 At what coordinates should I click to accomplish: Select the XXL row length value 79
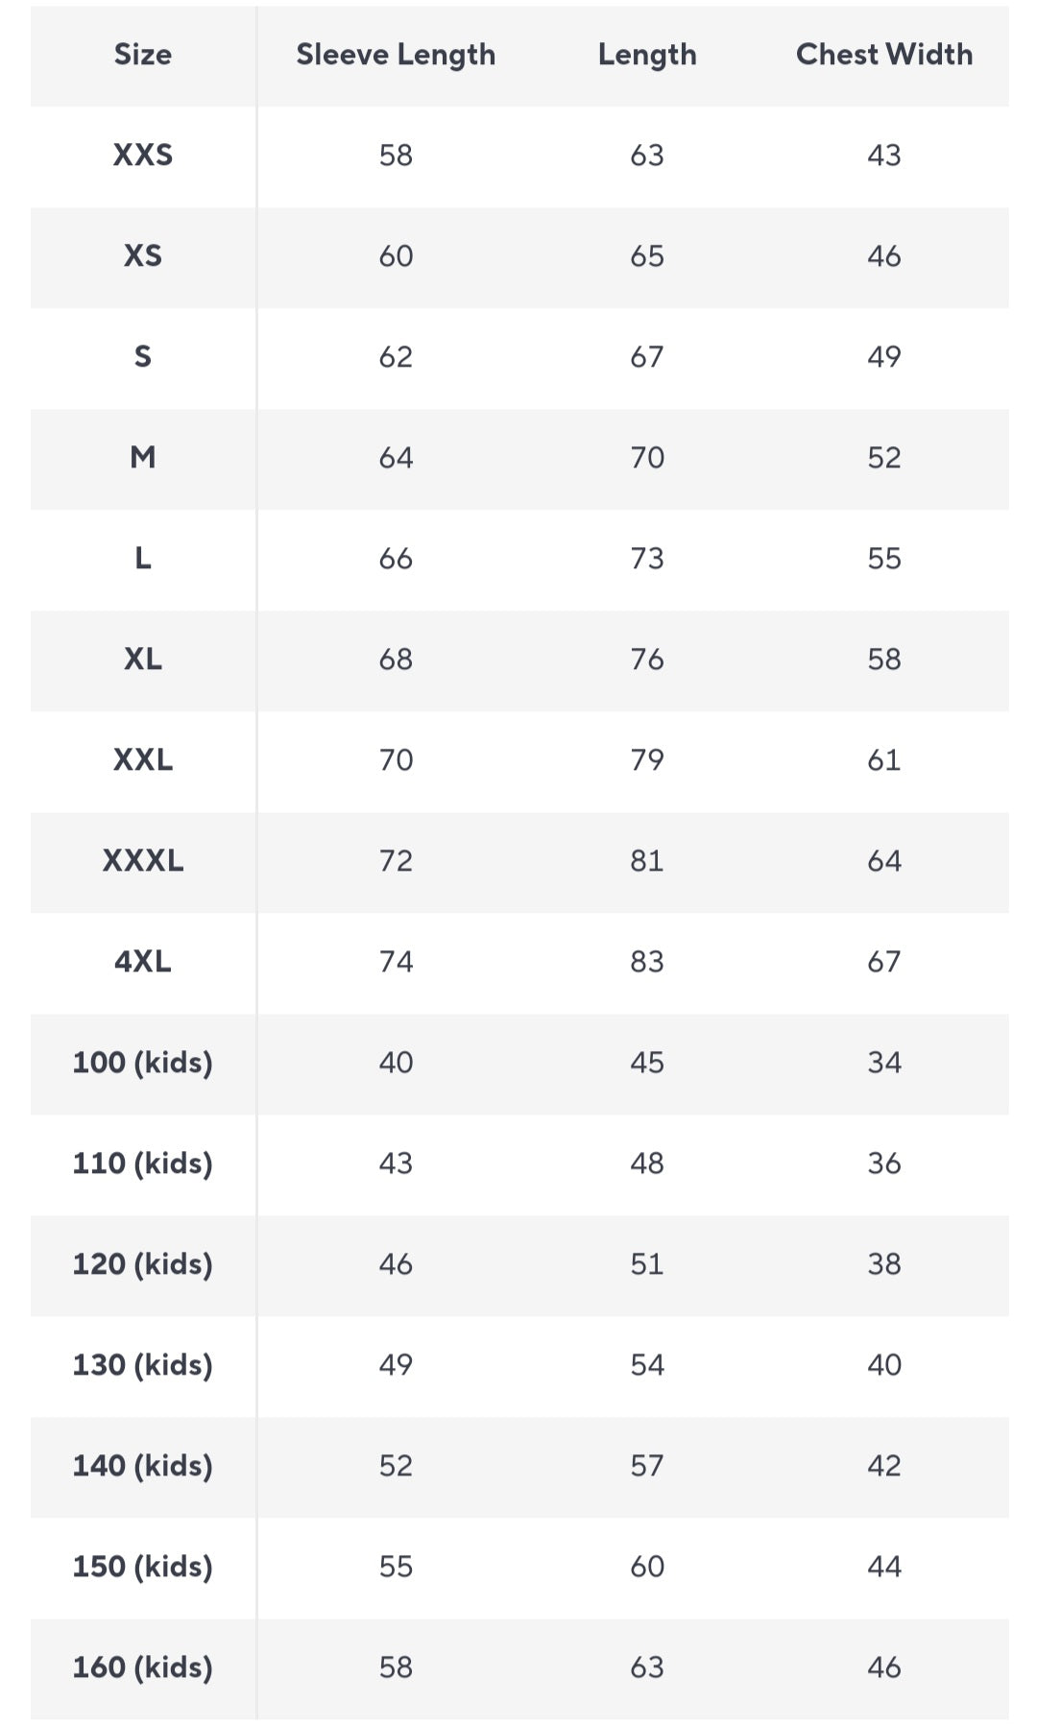point(647,760)
